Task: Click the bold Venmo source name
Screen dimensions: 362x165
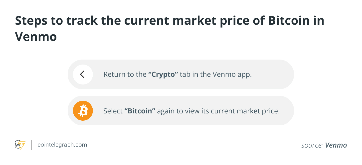Action: click(336, 145)
